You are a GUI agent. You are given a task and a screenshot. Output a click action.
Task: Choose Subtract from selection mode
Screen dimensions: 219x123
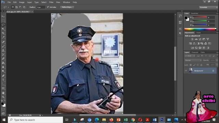[21, 7]
